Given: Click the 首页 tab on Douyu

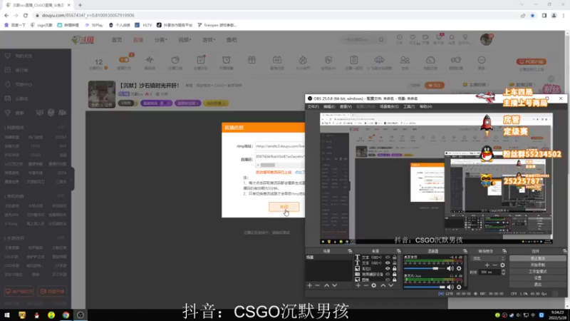Looking at the screenshot, I should click(x=117, y=40).
